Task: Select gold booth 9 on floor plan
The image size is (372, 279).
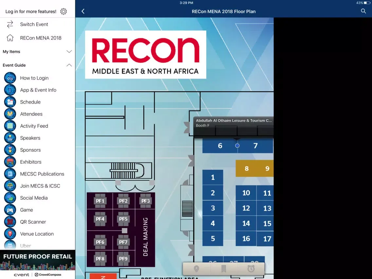Action: (267, 168)
